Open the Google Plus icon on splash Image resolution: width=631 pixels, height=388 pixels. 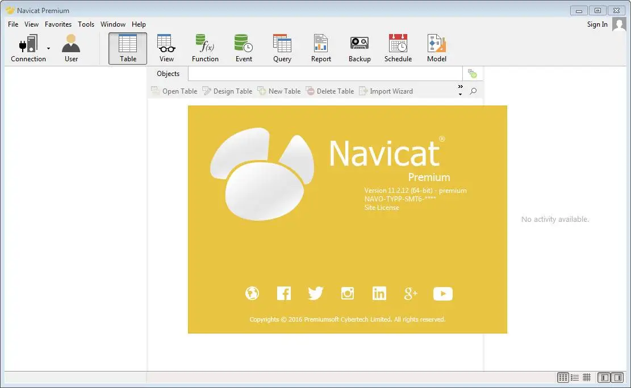[411, 294]
